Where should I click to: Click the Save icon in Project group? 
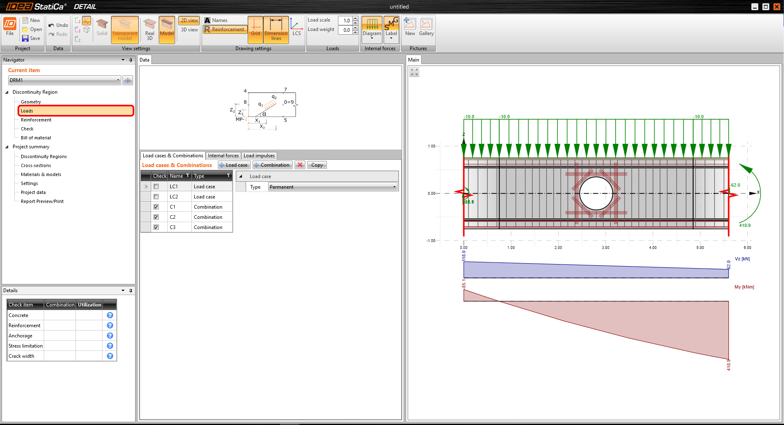pos(26,38)
